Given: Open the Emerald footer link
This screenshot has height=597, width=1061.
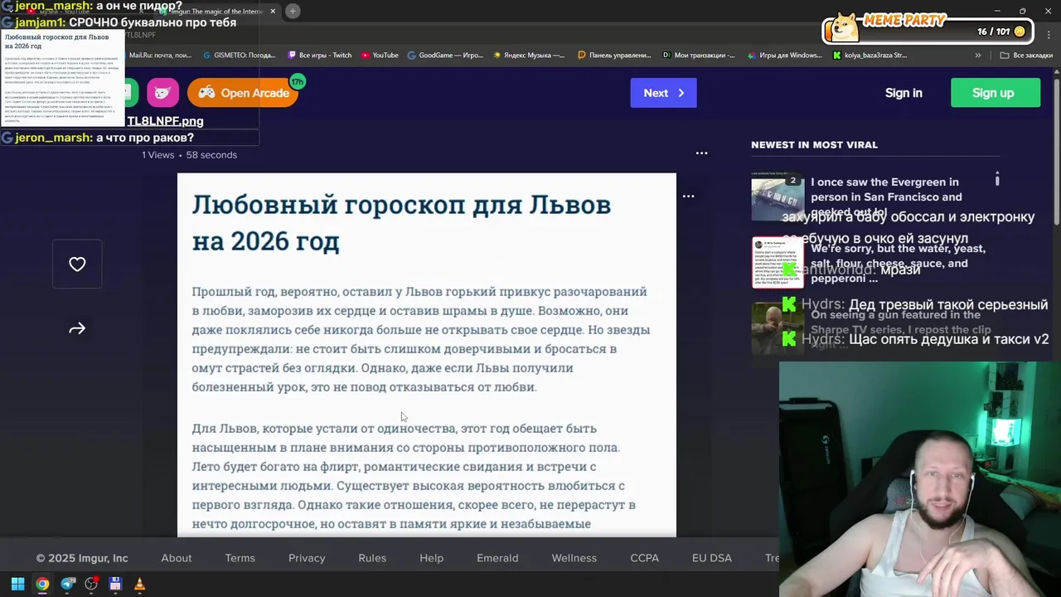Looking at the screenshot, I should [497, 558].
